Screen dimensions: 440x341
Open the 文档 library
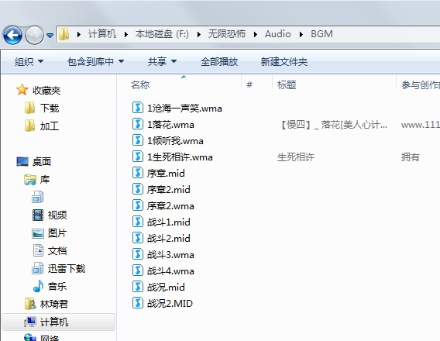tap(50, 250)
